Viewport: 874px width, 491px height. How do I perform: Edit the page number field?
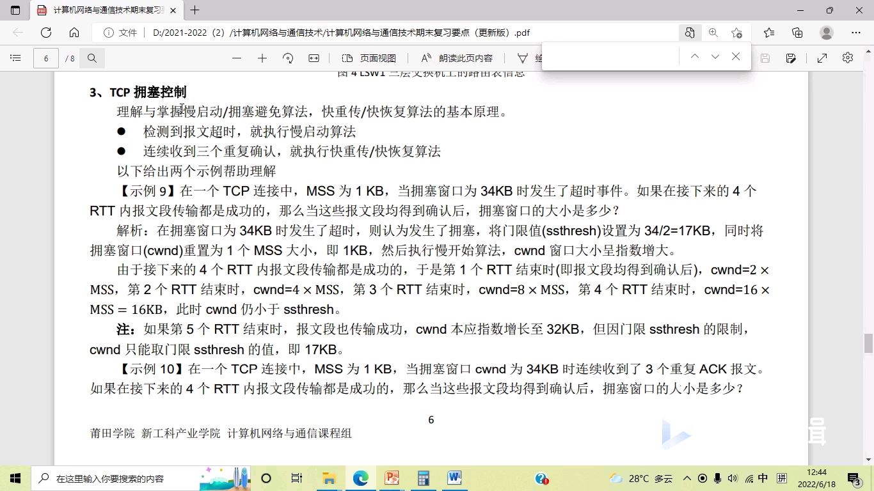coord(46,58)
